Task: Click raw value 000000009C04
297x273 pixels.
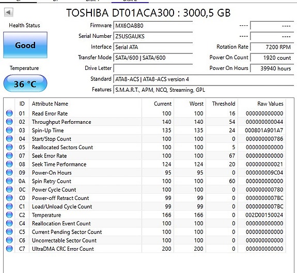Action: point(264,173)
